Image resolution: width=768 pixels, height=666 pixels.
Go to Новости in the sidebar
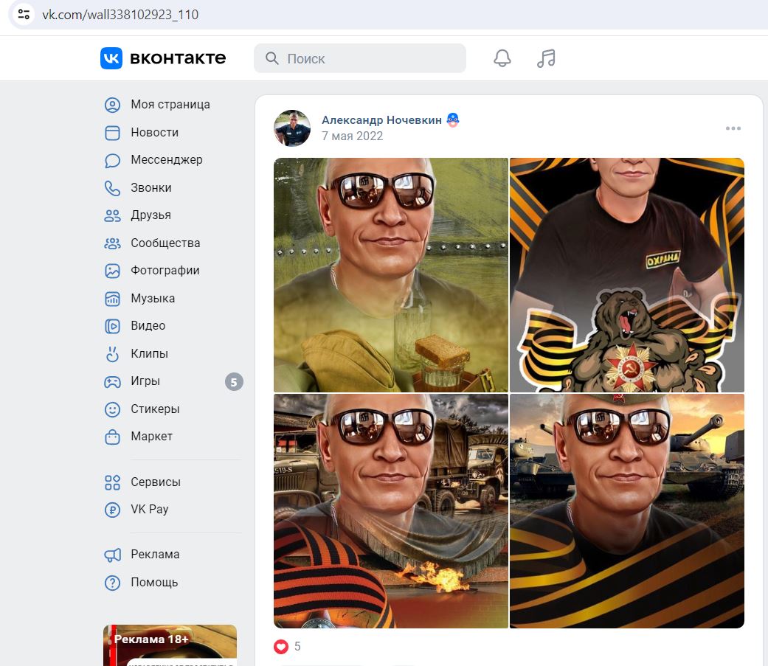tap(155, 133)
